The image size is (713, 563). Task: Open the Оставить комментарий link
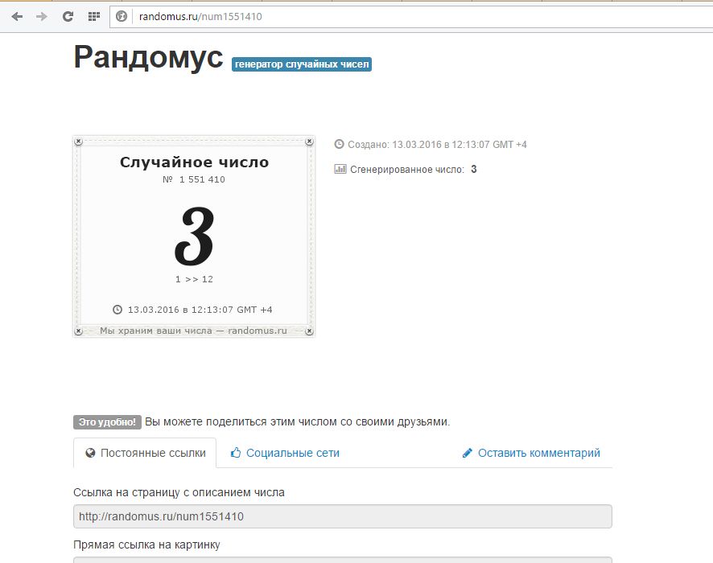point(538,454)
